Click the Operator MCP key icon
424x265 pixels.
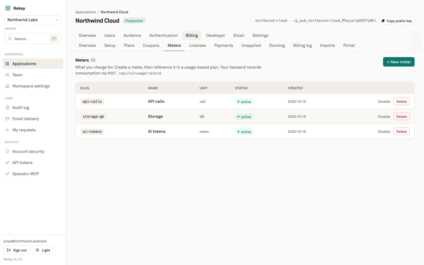click(7, 174)
